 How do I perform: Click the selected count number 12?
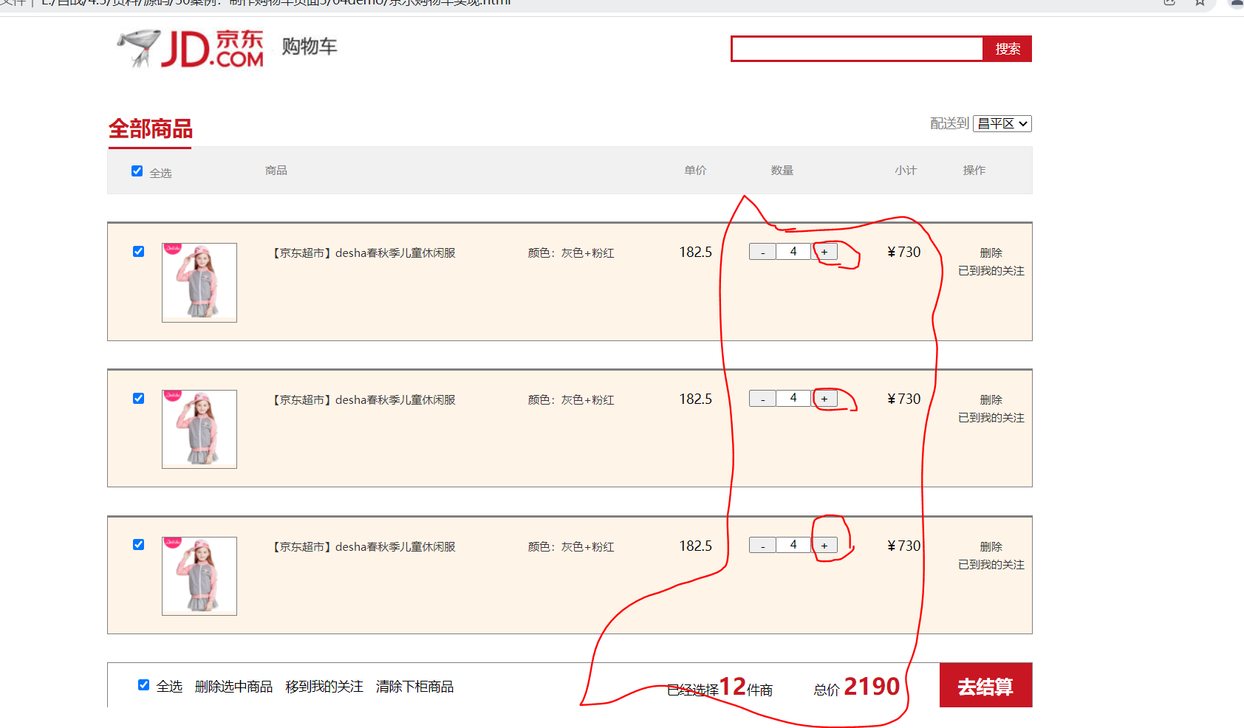tap(733, 687)
